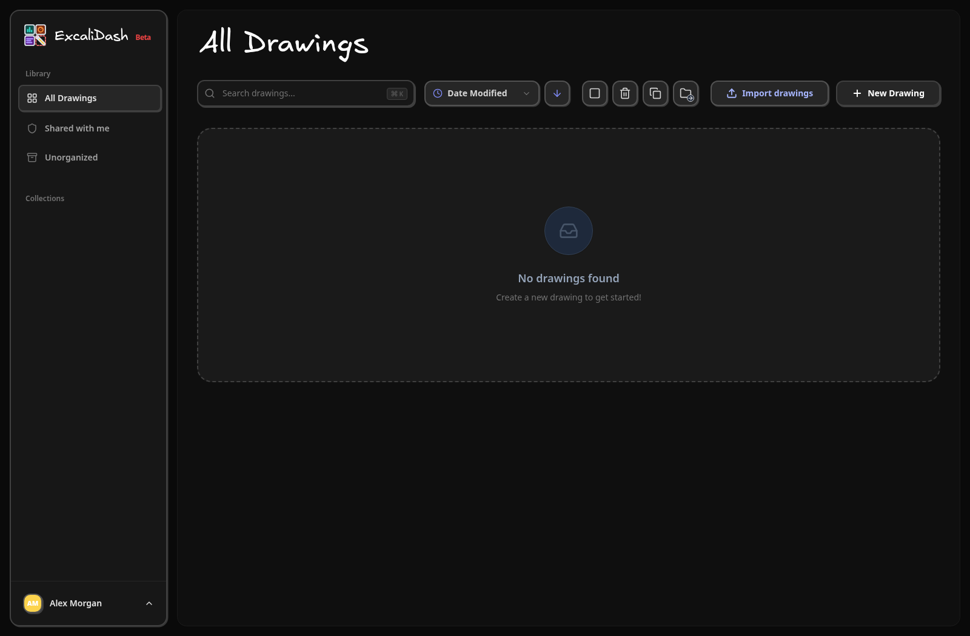Open the Unorganized section
The image size is (970, 636).
(90, 157)
